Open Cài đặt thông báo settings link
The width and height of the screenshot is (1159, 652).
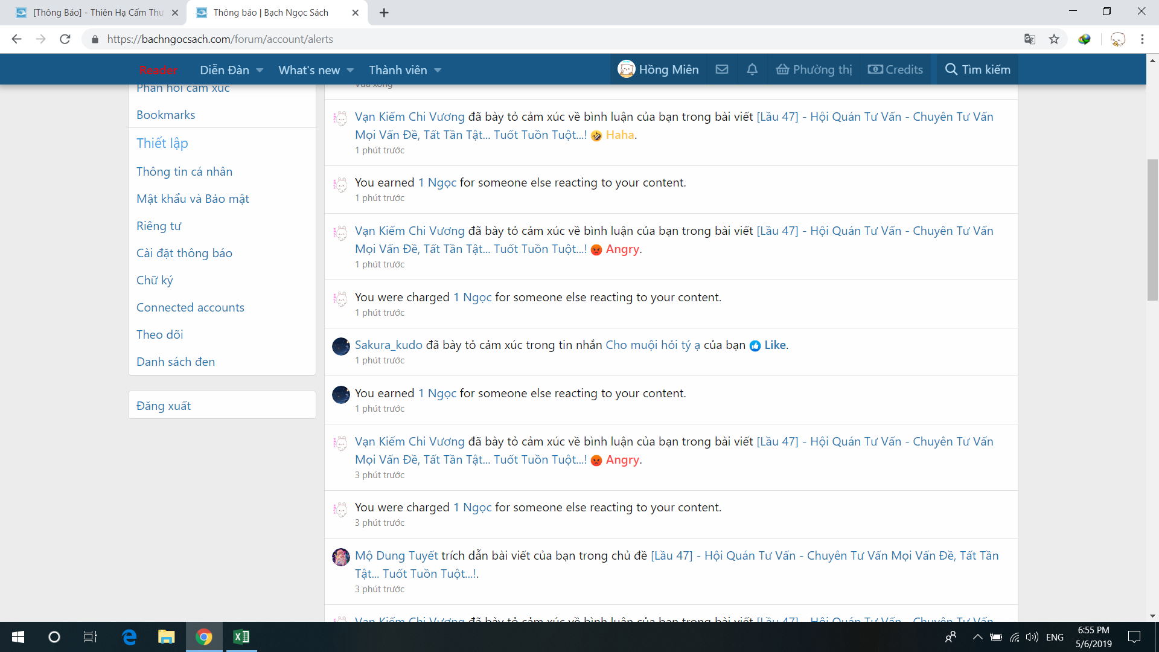pyautogui.click(x=184, y=253)
